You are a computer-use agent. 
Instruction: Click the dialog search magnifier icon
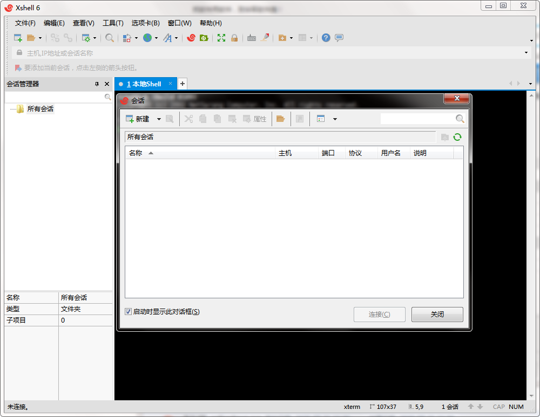click(x=460, y=119)
